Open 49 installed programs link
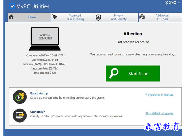 159,113
